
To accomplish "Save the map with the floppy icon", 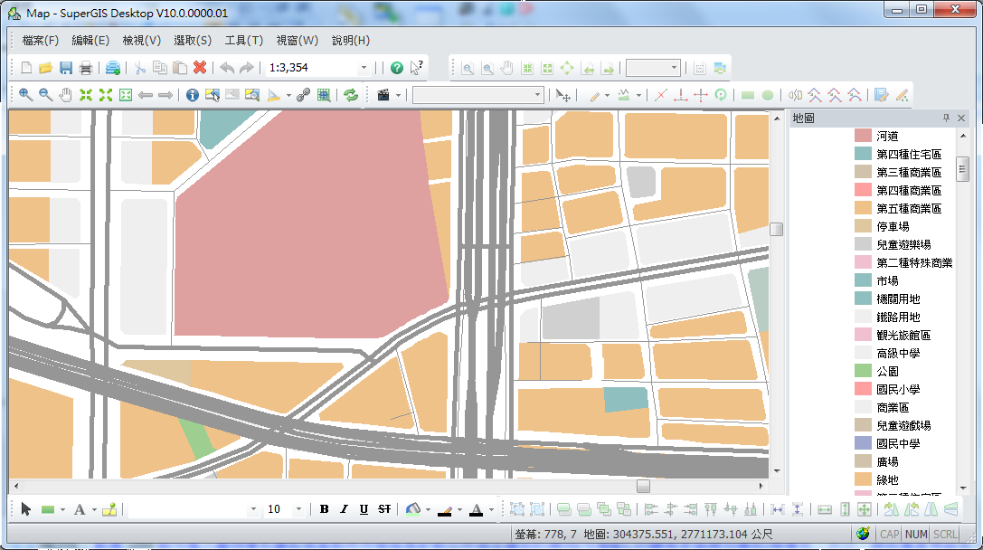I will [x=66, y=68].
